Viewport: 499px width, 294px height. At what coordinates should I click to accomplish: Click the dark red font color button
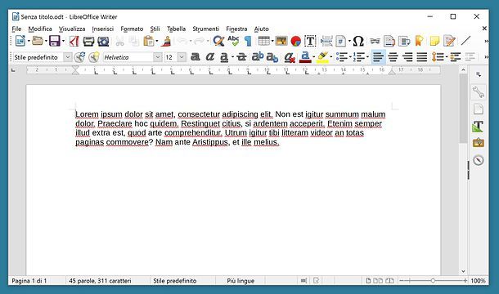[305, 57]
